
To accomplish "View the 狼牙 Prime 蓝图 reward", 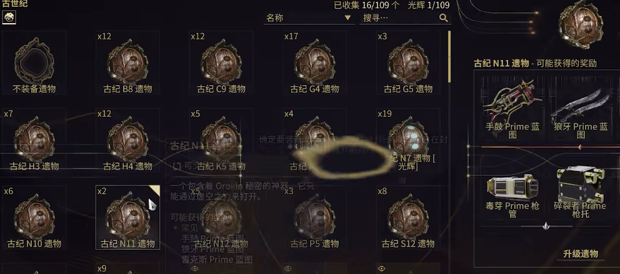I will [x=581, y=109].
